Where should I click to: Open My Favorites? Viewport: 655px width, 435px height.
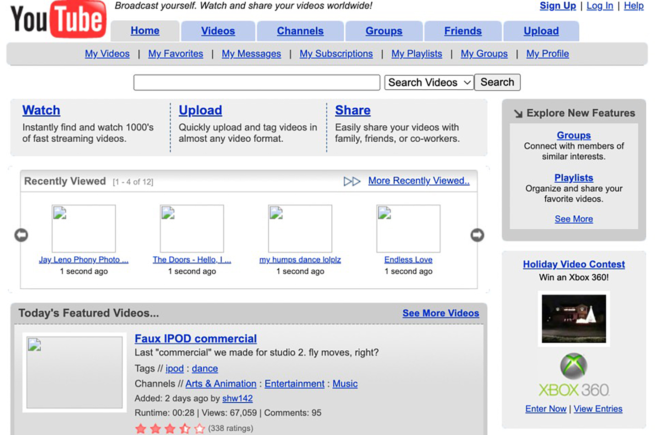(x=176, y=54)
